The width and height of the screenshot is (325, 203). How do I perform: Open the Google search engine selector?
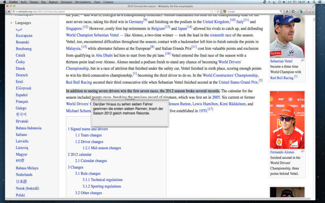coord(225,12)
